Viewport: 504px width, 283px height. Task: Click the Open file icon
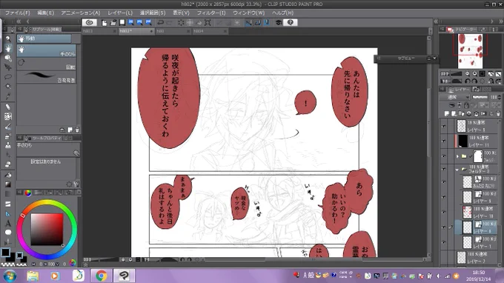pos(113,22)
